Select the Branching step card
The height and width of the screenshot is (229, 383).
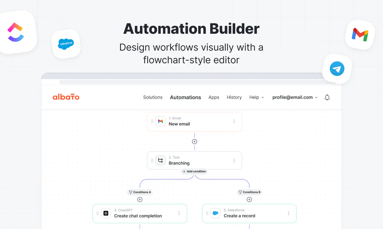click(195, 160)
